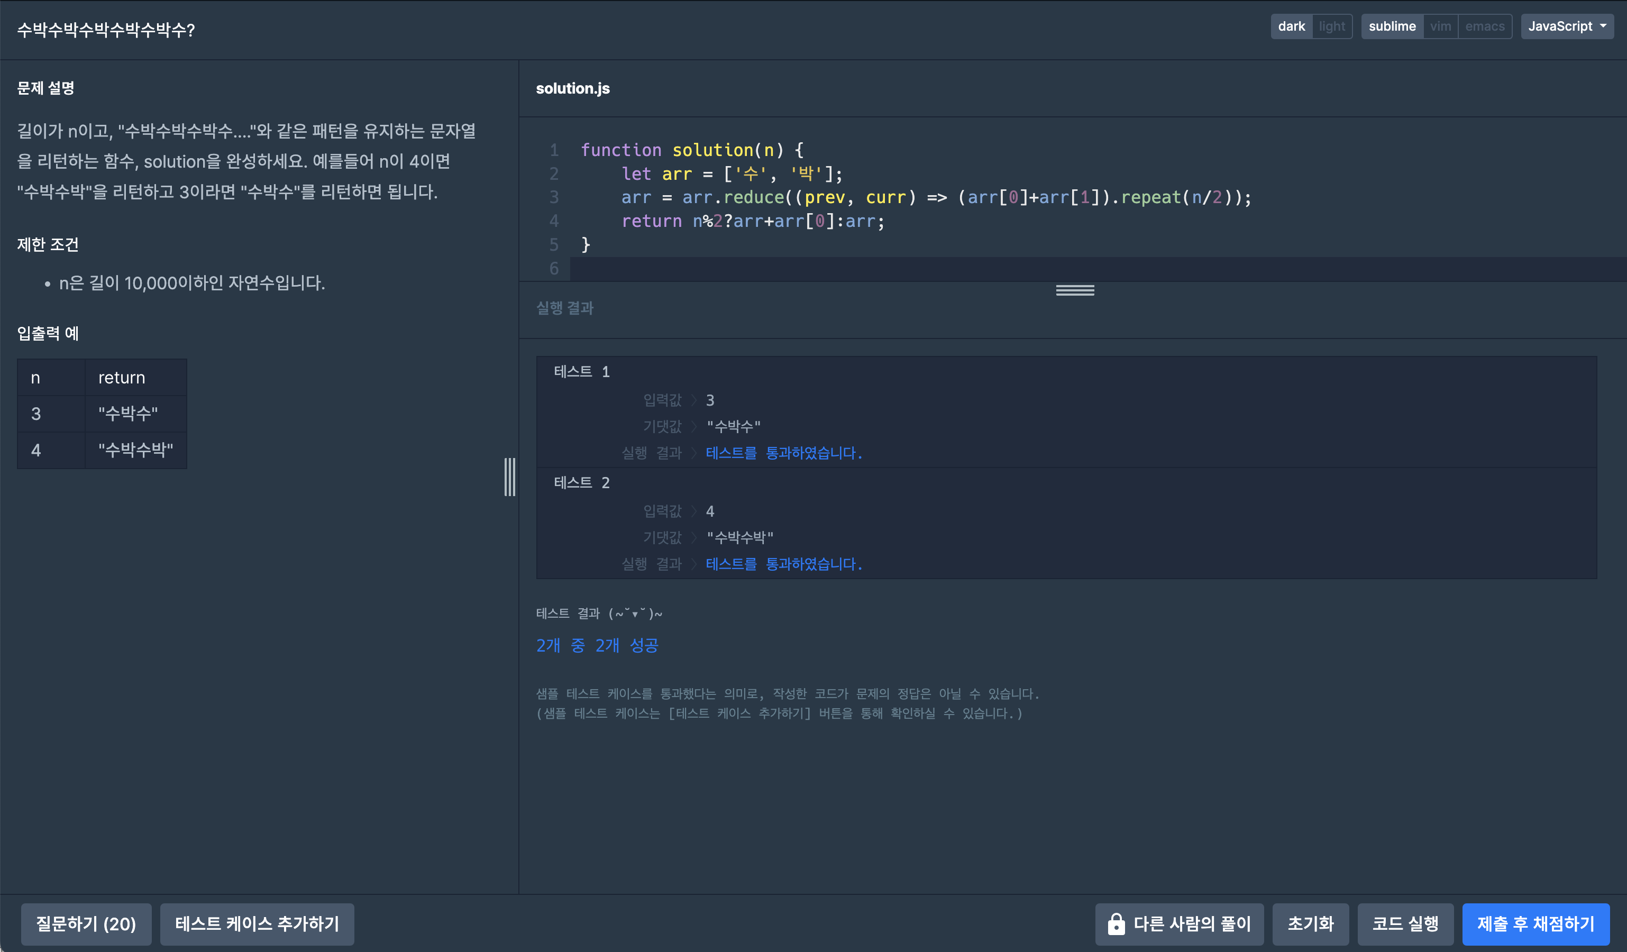Click the "수박수박" cell in example table
The height and width of the screenshot is (952, 1627).
coord(135,450)
